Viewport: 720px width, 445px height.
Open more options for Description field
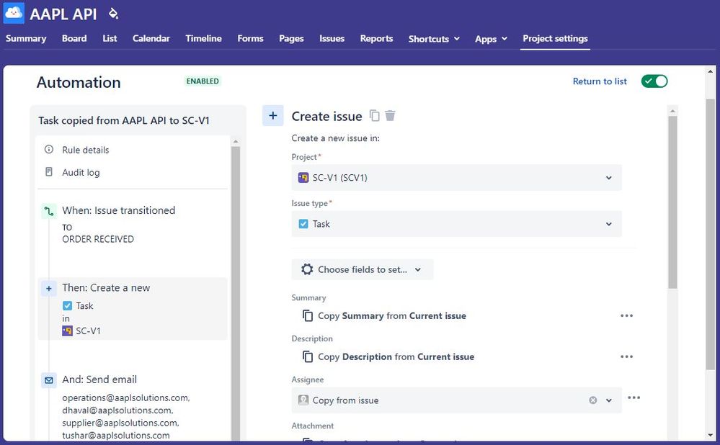(626, 356)
